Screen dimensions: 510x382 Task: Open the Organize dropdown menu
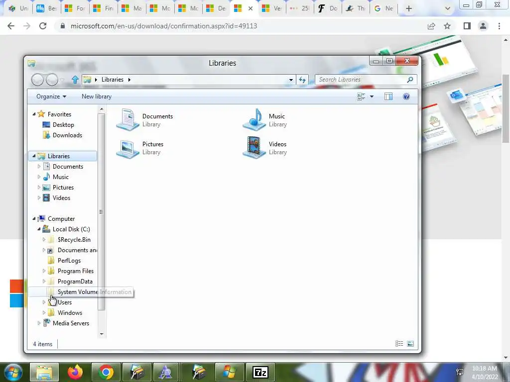(x=51, y=96)
